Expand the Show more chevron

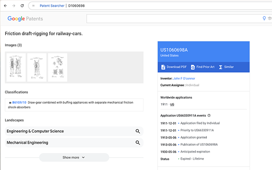tap(83, 157)
